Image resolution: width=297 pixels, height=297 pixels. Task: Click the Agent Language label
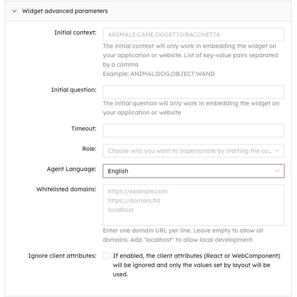pyautogui.click(x=71, y=169)
